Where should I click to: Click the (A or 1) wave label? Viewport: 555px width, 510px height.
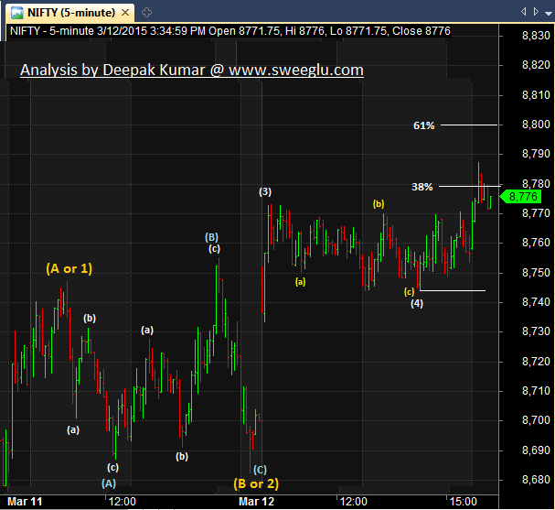tap(69, 268)
